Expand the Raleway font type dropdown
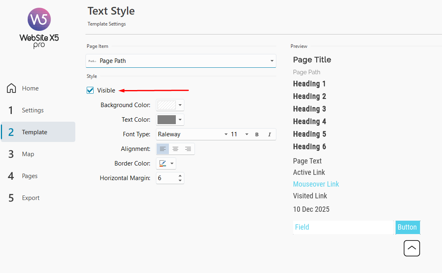 click(x=226, y=134)
